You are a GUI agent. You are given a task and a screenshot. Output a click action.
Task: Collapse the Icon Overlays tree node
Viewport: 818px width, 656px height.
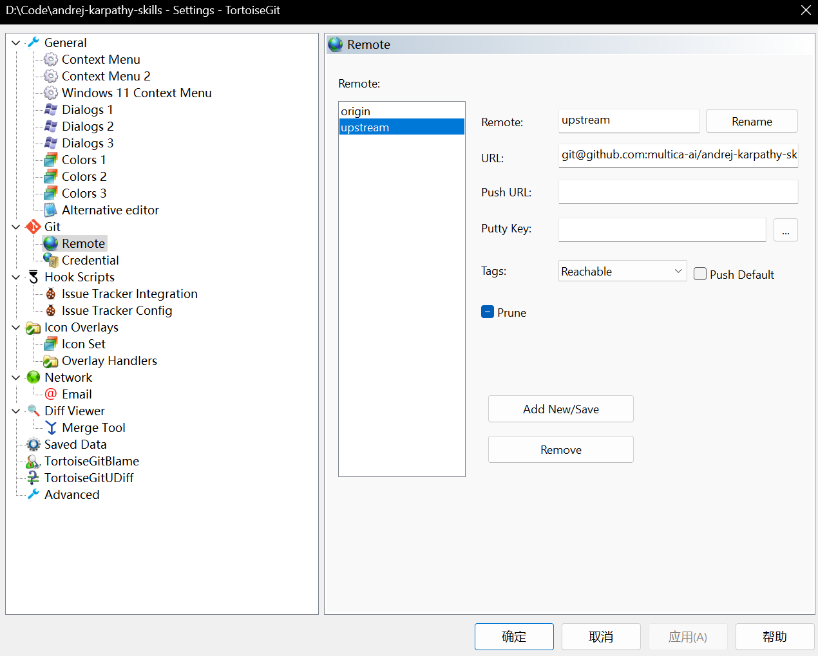tap(16, 327)
